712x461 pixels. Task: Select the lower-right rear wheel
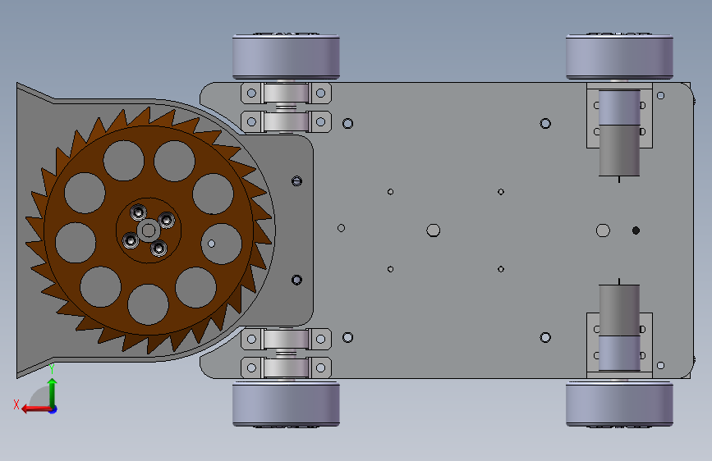click(619, 404)
